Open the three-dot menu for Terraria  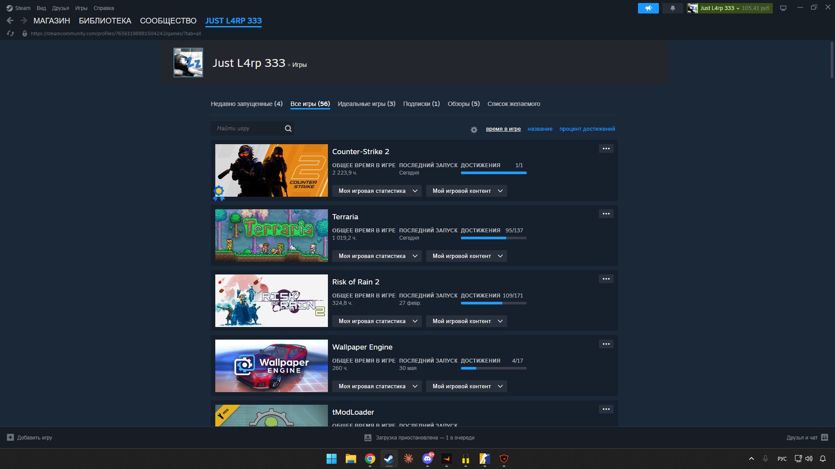click(x=606, y=214)
